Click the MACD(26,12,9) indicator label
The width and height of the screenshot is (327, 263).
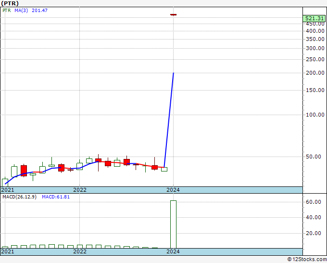[19, 197]
